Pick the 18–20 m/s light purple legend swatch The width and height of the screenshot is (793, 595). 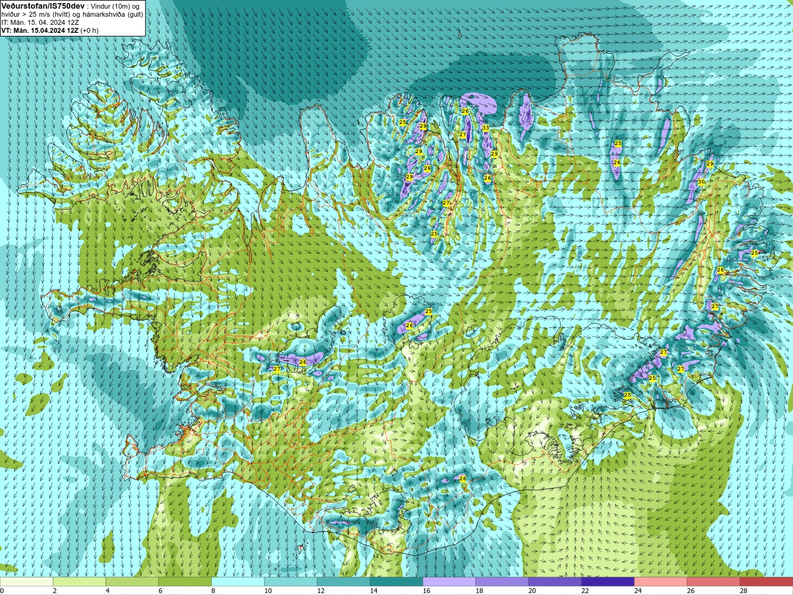502,582
